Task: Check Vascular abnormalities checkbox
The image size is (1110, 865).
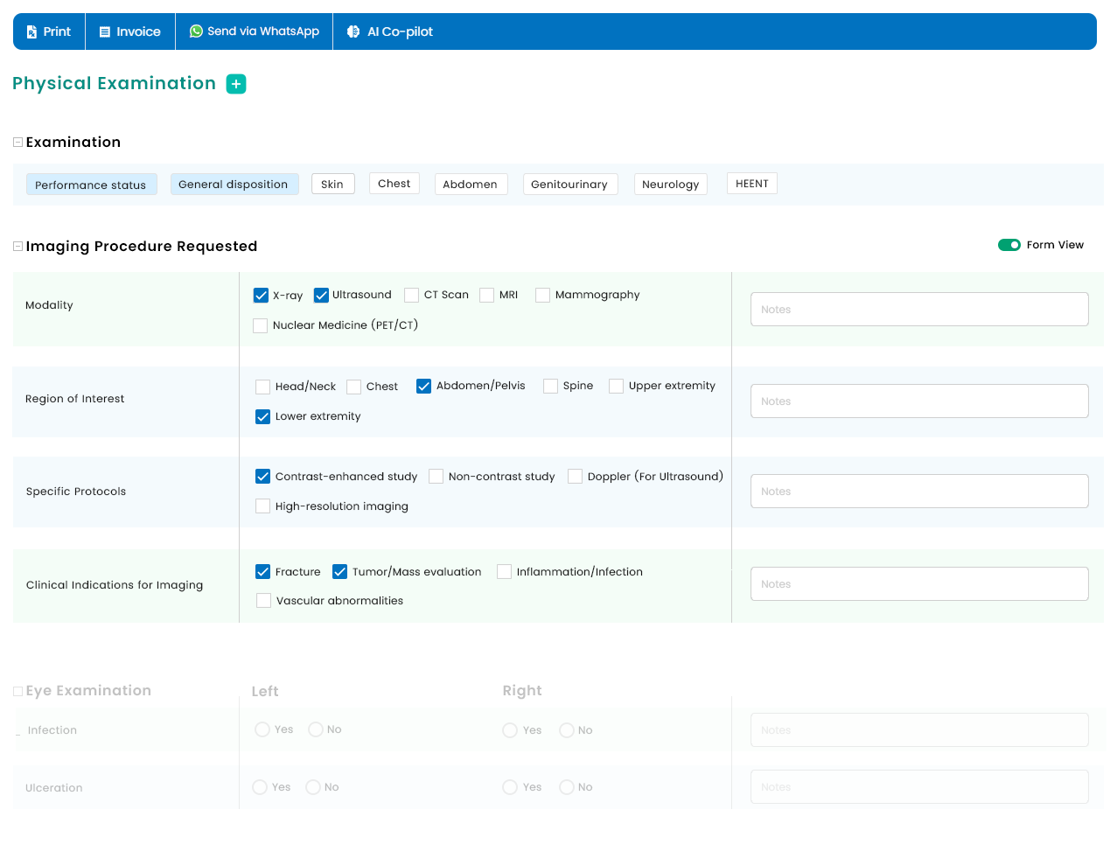Action: click(x=263, y=601)
